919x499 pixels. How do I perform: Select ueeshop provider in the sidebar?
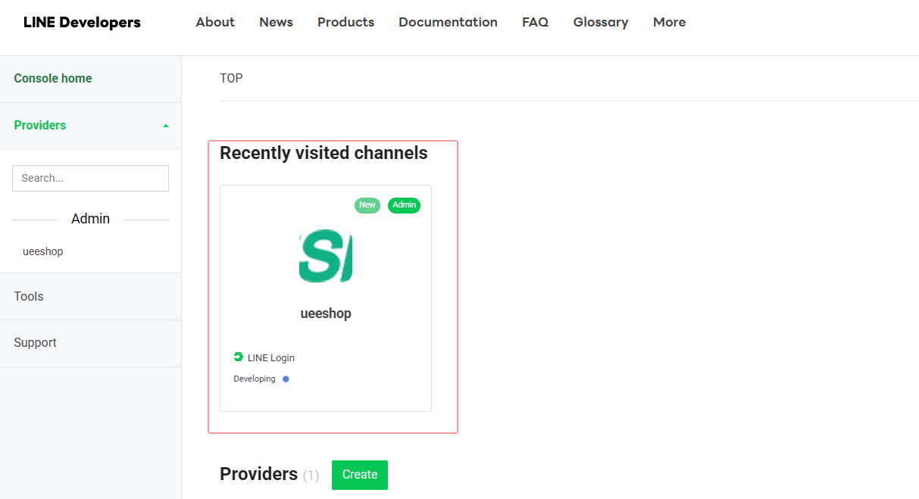coord(43,251)
